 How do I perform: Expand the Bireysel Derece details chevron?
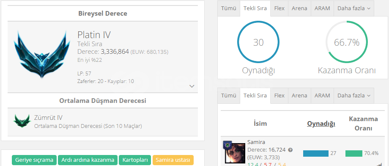pyautogui.click(x=192, y=86)
